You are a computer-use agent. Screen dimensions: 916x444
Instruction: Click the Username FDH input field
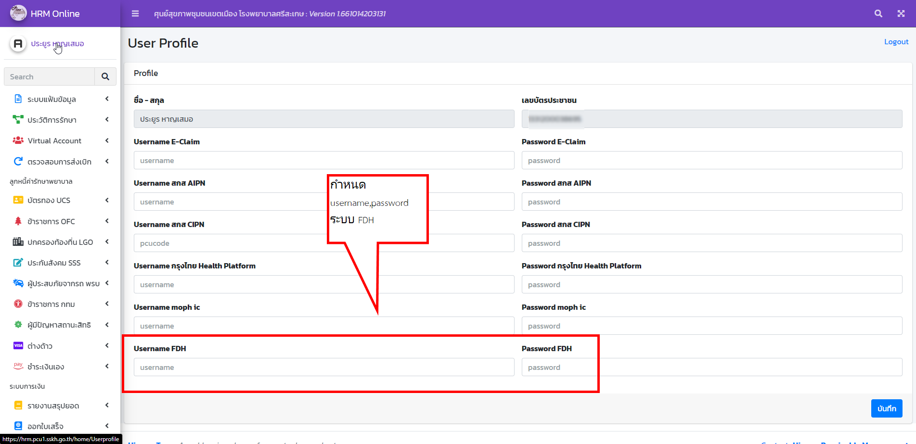coord(323,367)
